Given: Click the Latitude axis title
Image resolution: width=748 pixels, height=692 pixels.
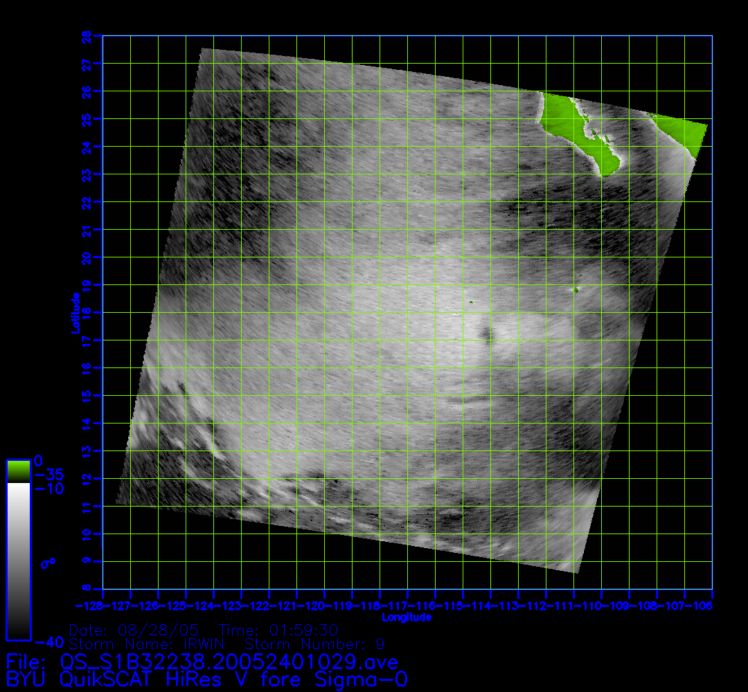Looking at the screenshot, I should (74, 312).
